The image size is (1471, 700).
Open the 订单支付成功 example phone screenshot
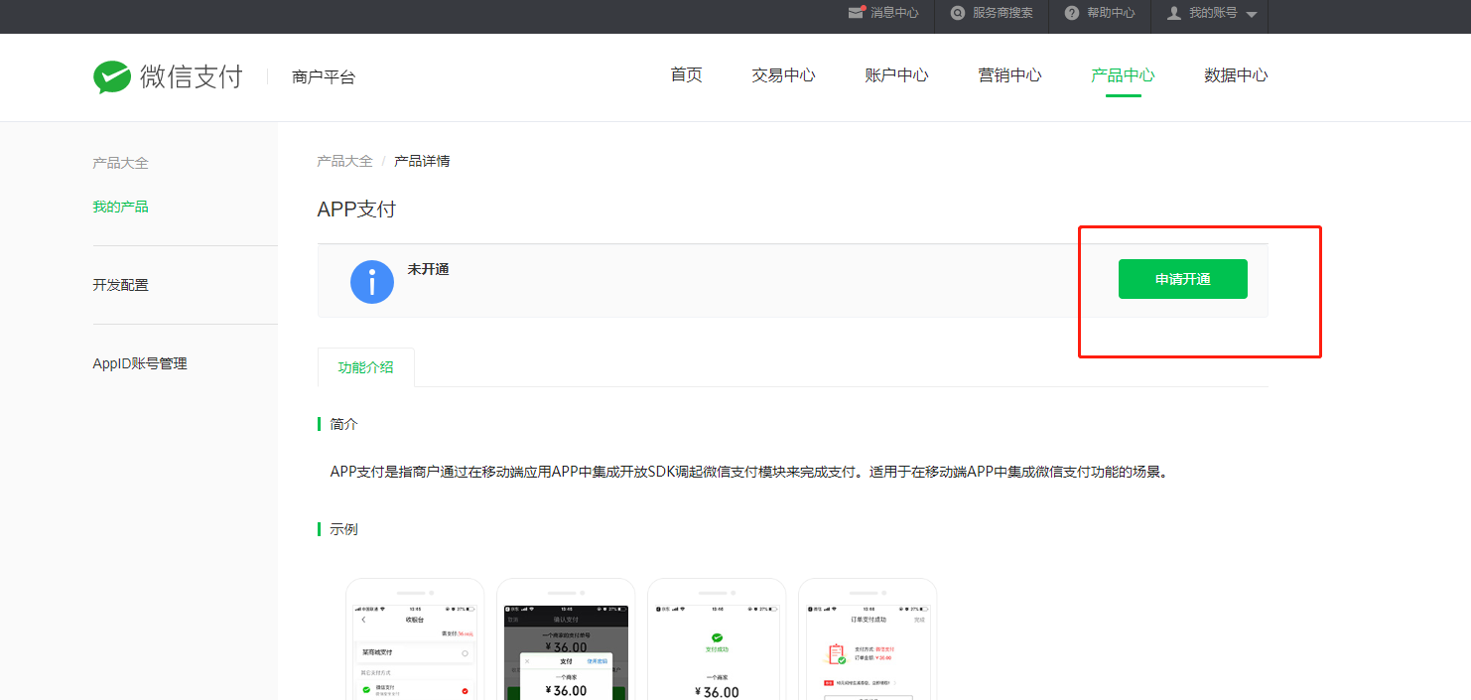coord(868,639)
